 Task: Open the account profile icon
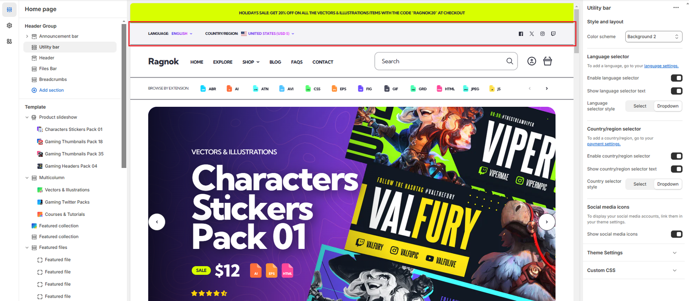[x=532, y=61]
